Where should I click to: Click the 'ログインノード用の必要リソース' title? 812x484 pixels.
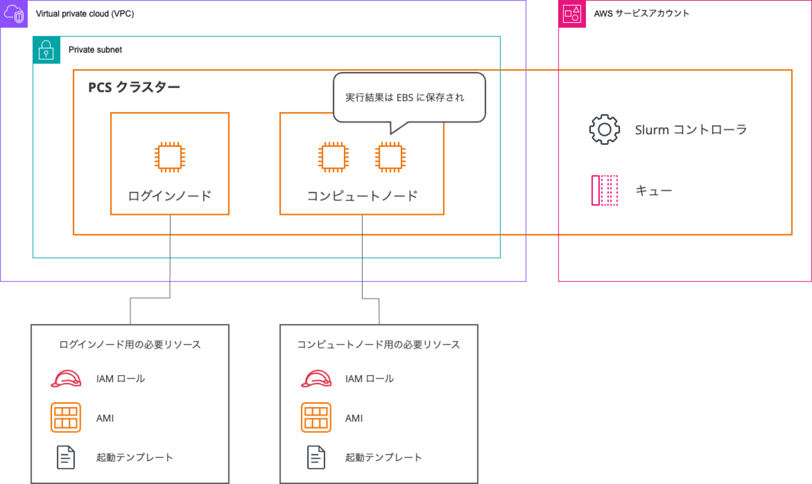(x=130, y=345)
